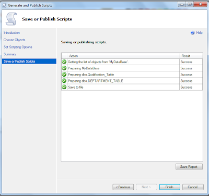Image resolution: width=209 pixels, height=196 pixels.
Task: Select the 'Save to file' action text
Action: coord(76,87)
